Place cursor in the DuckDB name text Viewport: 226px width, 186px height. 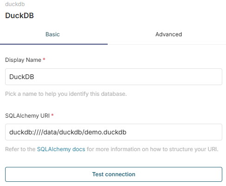click(22, 77)
